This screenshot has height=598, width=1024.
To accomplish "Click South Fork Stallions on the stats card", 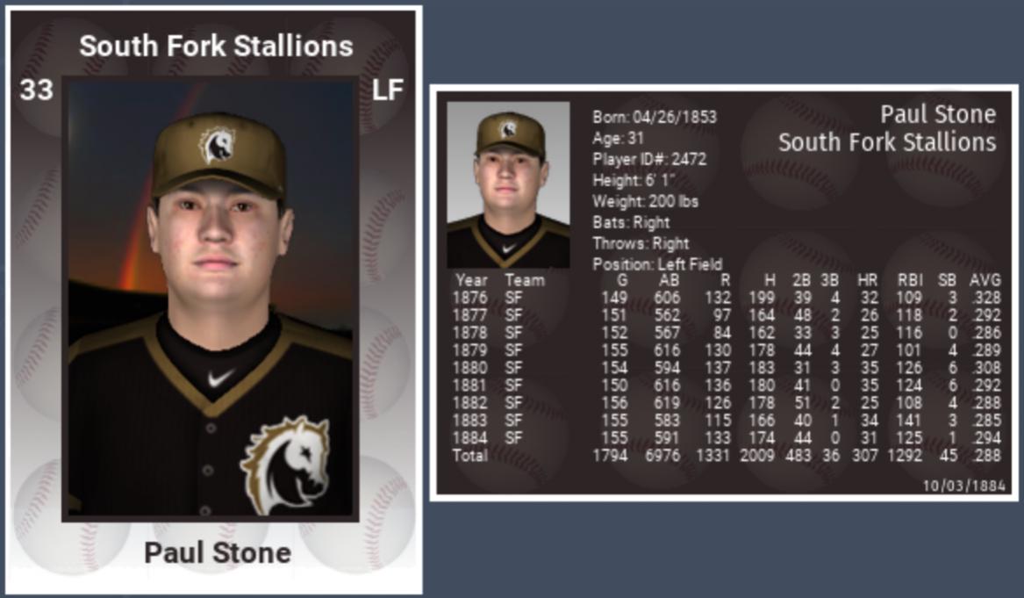I will [886, 142].
